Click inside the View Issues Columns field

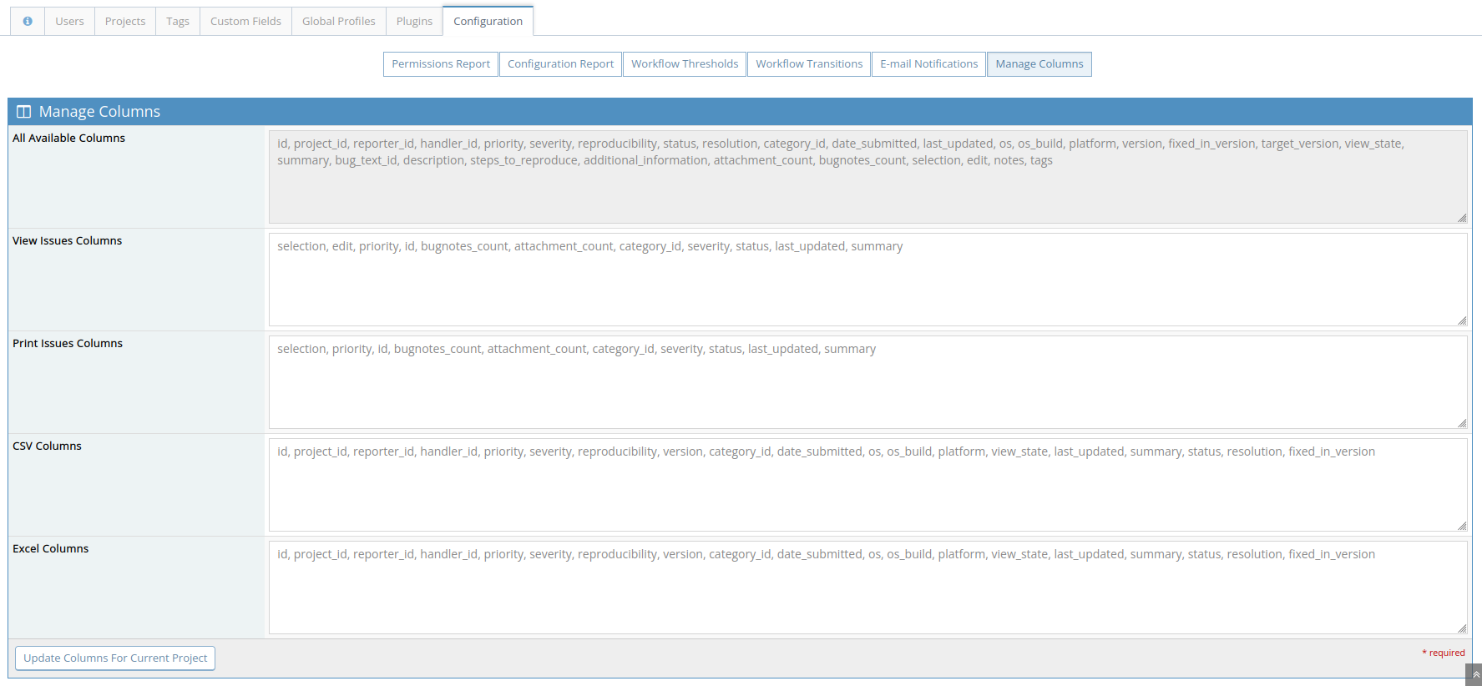tap(867, 280)
